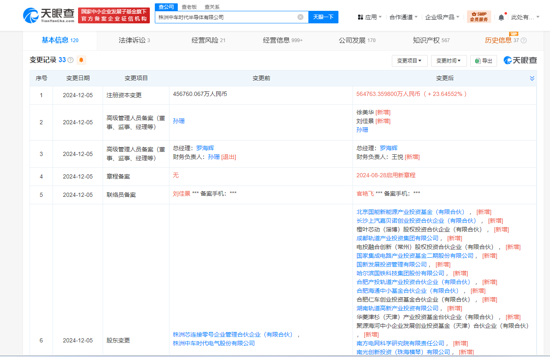Select the 章程备案 cell

coord(118,176)
